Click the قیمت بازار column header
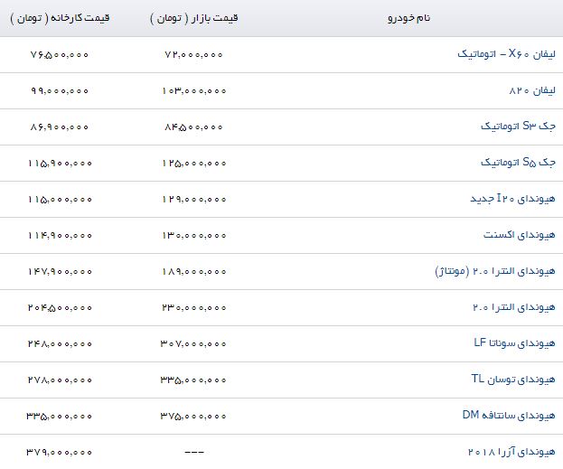The image size is (563, 469). coord(194,18)
